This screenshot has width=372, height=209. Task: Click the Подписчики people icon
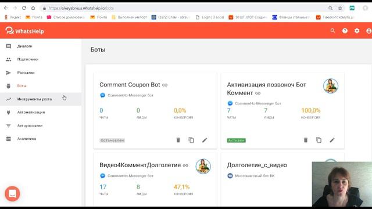pyautogui.click(x=9, y=59)
